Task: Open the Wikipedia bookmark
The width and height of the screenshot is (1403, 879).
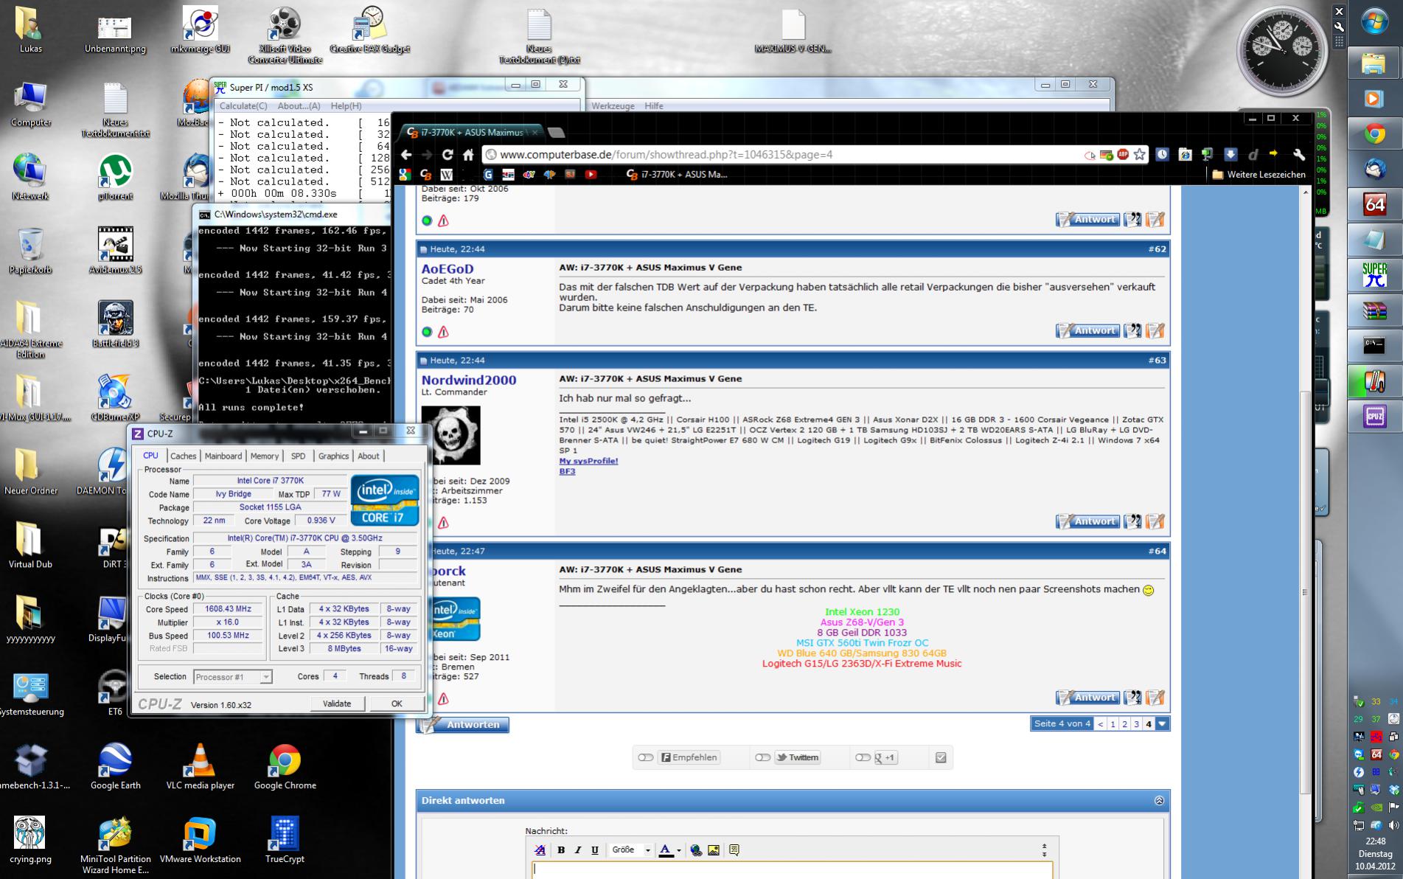Action: (446, 175)
